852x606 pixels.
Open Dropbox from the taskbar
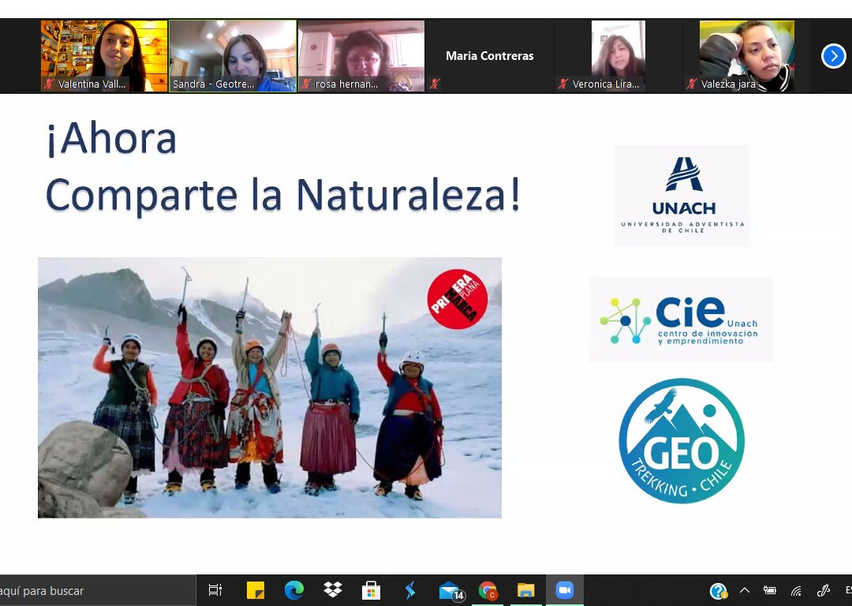(x=332, y=590)
